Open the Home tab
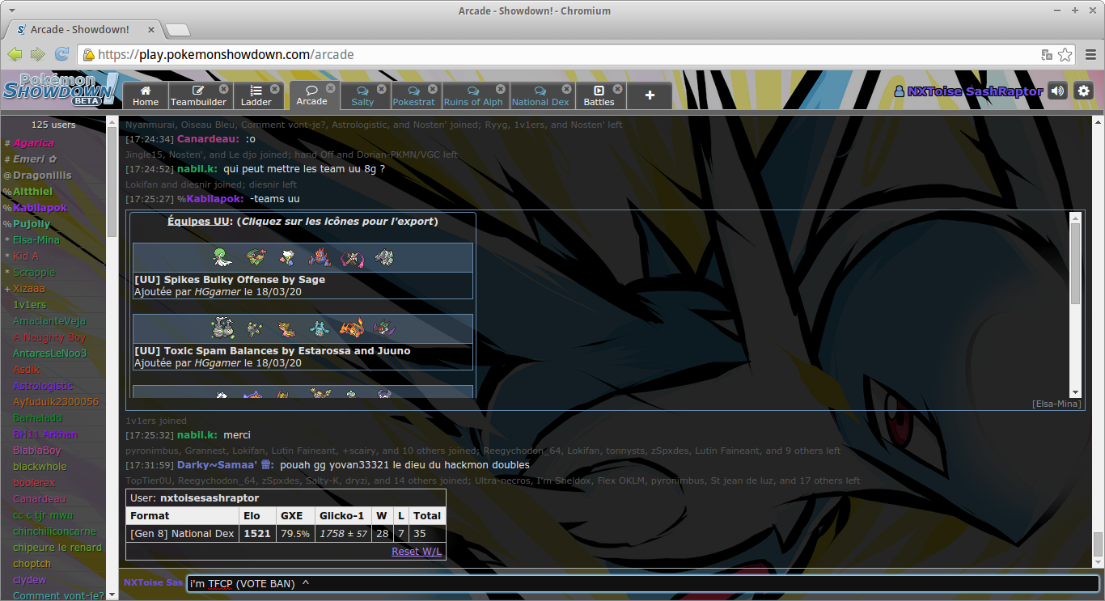Screen dimensions: 1105x601 (146, 95)
